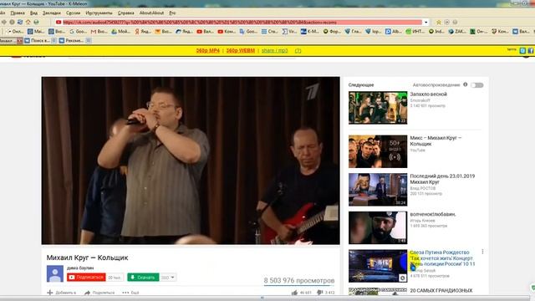Screen dimensions: 535x301
Task: Open the Yandex 'Янд...' bookmark with red Я
Action: (x=143, y=32)
